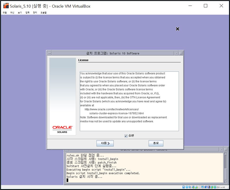Click '시작 스크립트 사용: install_begin' console line

92,159
